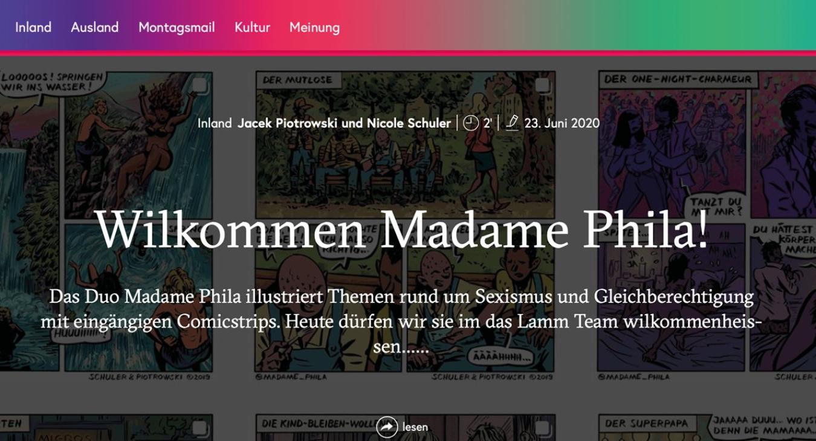
Task: Click the clock reading-time icon
Action: [470, 123]
